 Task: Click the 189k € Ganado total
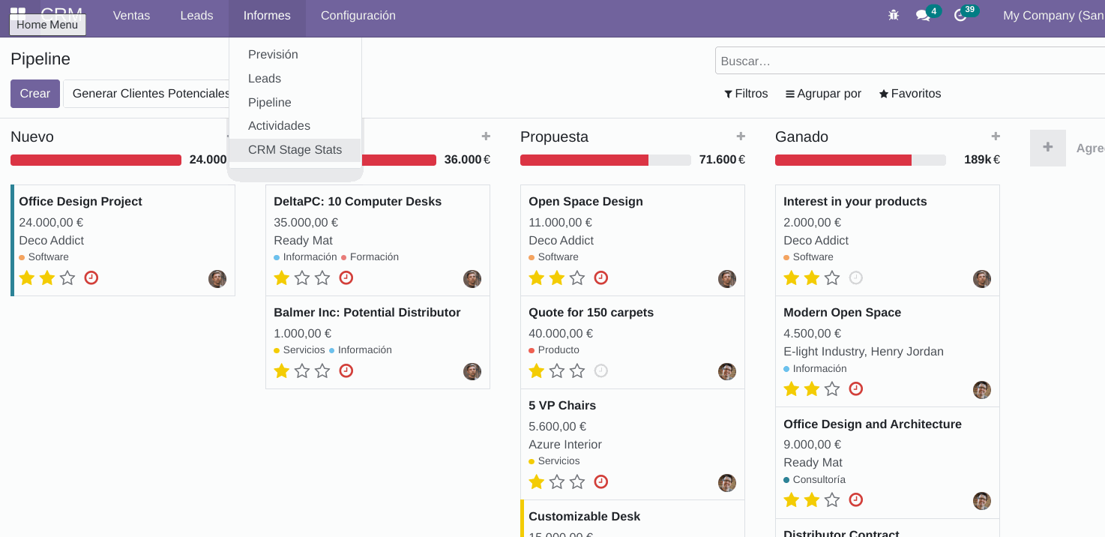click(x=981, y=160)
